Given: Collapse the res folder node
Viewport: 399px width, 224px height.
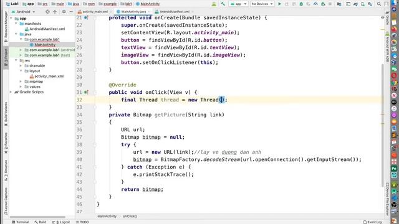Looking at the screenshot, I should (x=16, y=60).
